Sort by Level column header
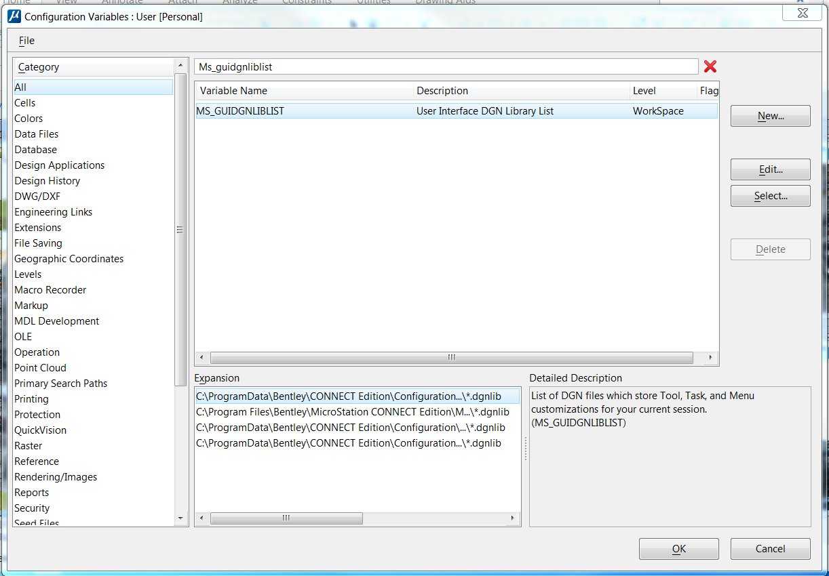The image size is (829, 576). 663,91
